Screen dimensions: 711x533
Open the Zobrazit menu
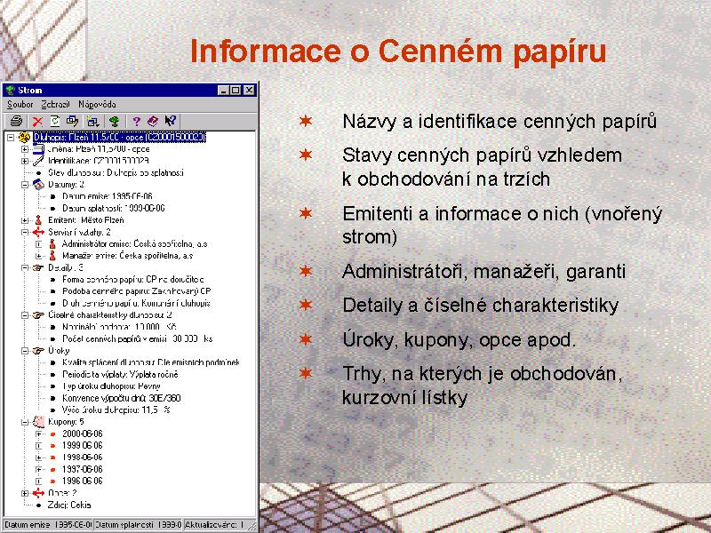55,105
